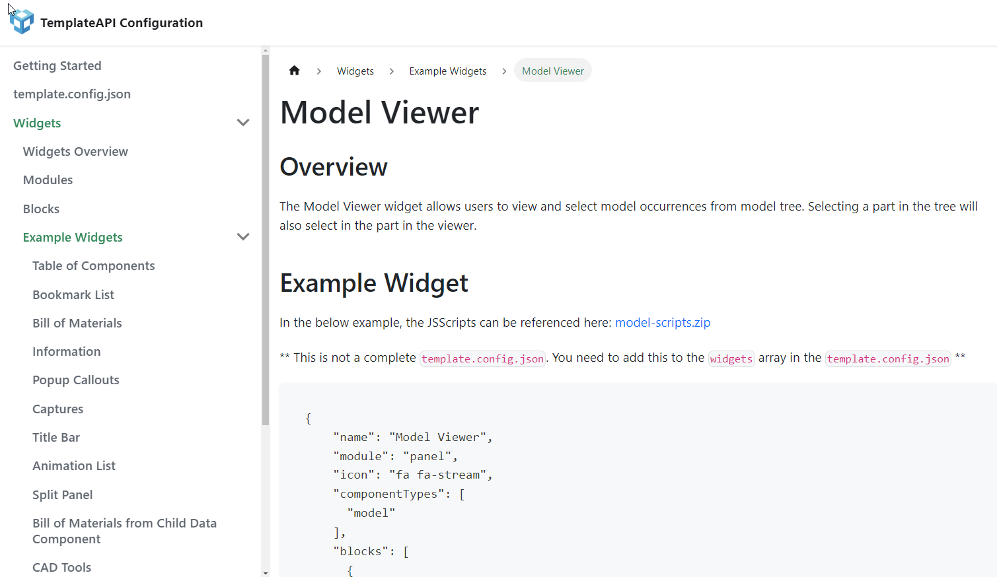
Task: Collapse the Widgets section chevron
Action: (x=243, y=123)
